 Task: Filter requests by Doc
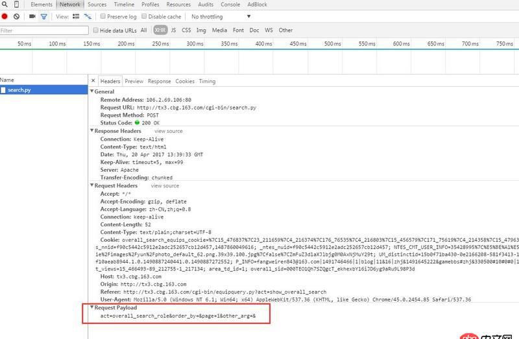(254, 30)
